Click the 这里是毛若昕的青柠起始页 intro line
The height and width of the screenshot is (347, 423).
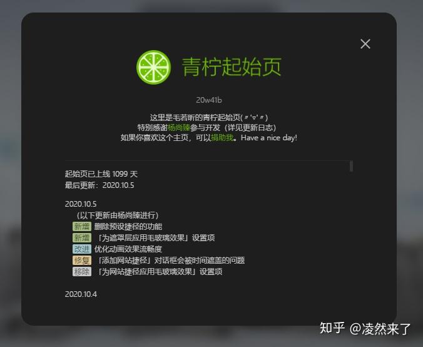pos(209,118)
